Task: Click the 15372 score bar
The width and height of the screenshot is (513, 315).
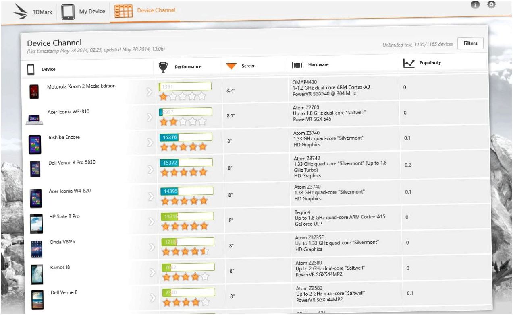Action: 186,163
